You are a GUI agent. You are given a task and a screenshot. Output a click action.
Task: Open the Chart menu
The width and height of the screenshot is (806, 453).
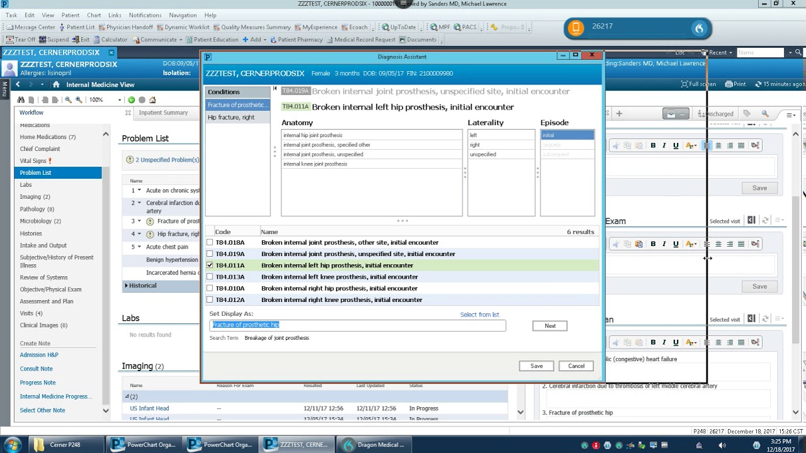94,15
